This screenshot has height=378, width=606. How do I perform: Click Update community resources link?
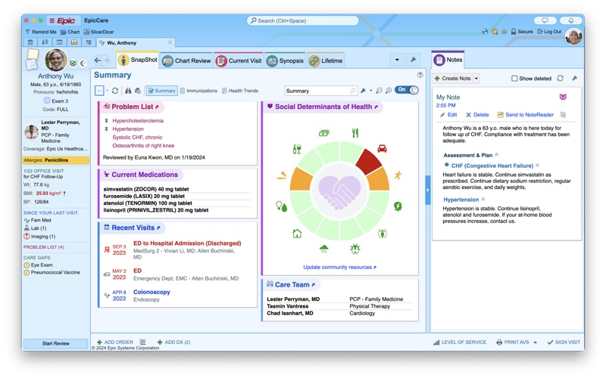[339, 267]
